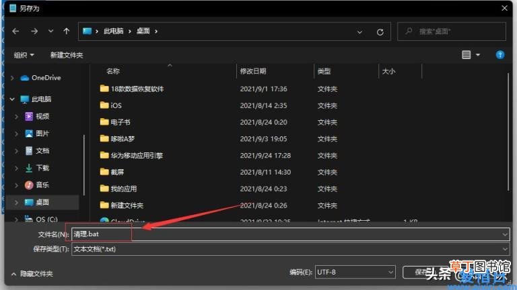
Task: Open the 保存类型 combo box
Action: click(x=291, y=249)
